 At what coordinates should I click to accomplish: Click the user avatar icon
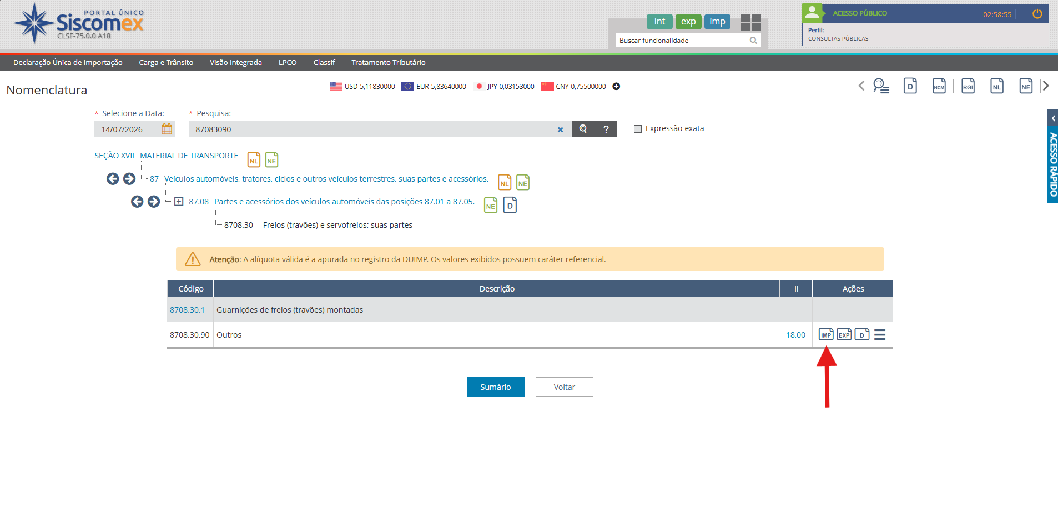point(812,12)
